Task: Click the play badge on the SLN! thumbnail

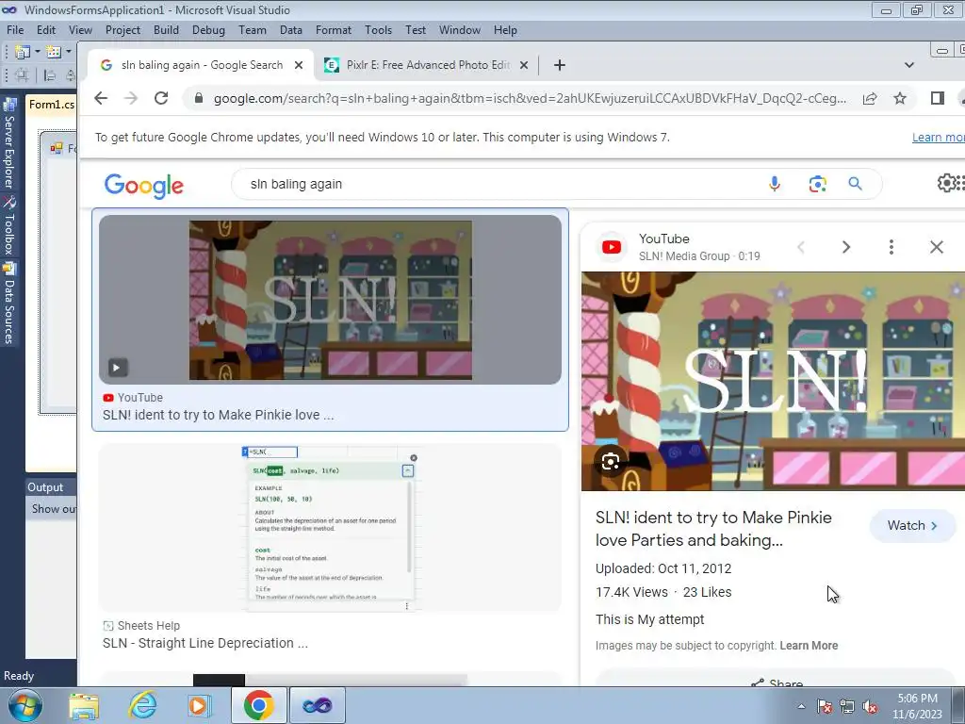Action: click(118, 368)
